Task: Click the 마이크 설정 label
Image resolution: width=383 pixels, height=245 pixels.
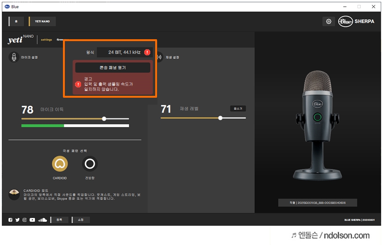Action: [29, 57]
